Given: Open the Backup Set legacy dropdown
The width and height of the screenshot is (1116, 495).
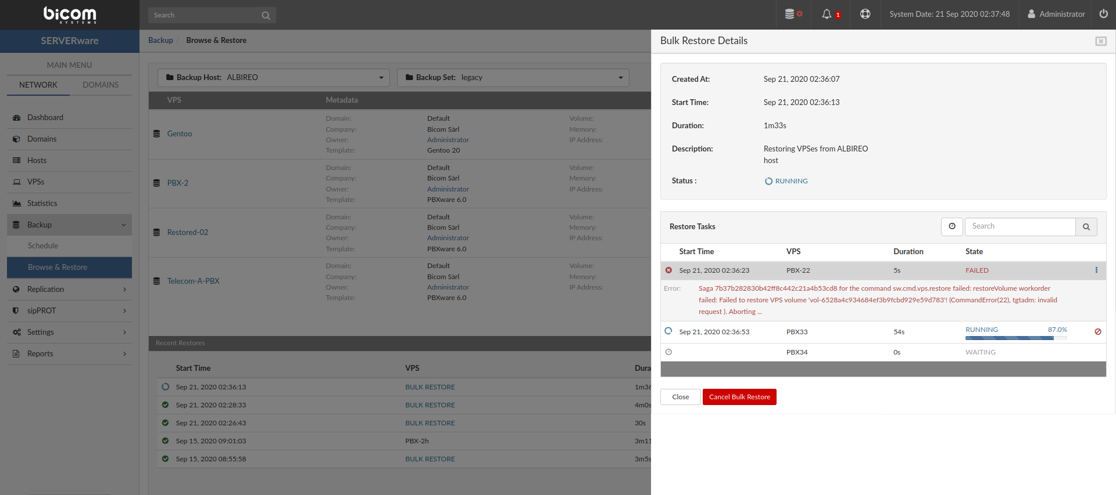Looking at the screenshot, I should (x=513, y=78).
